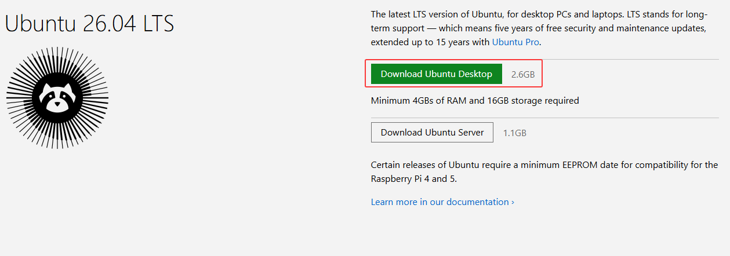
Task: Click the divider line below the RAM requirement
Action: tap(544, 118)
